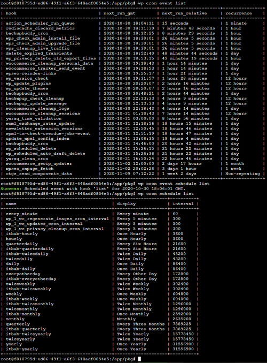
Task: Click the Non-repeating recurrence value
Action: point(242,173)
